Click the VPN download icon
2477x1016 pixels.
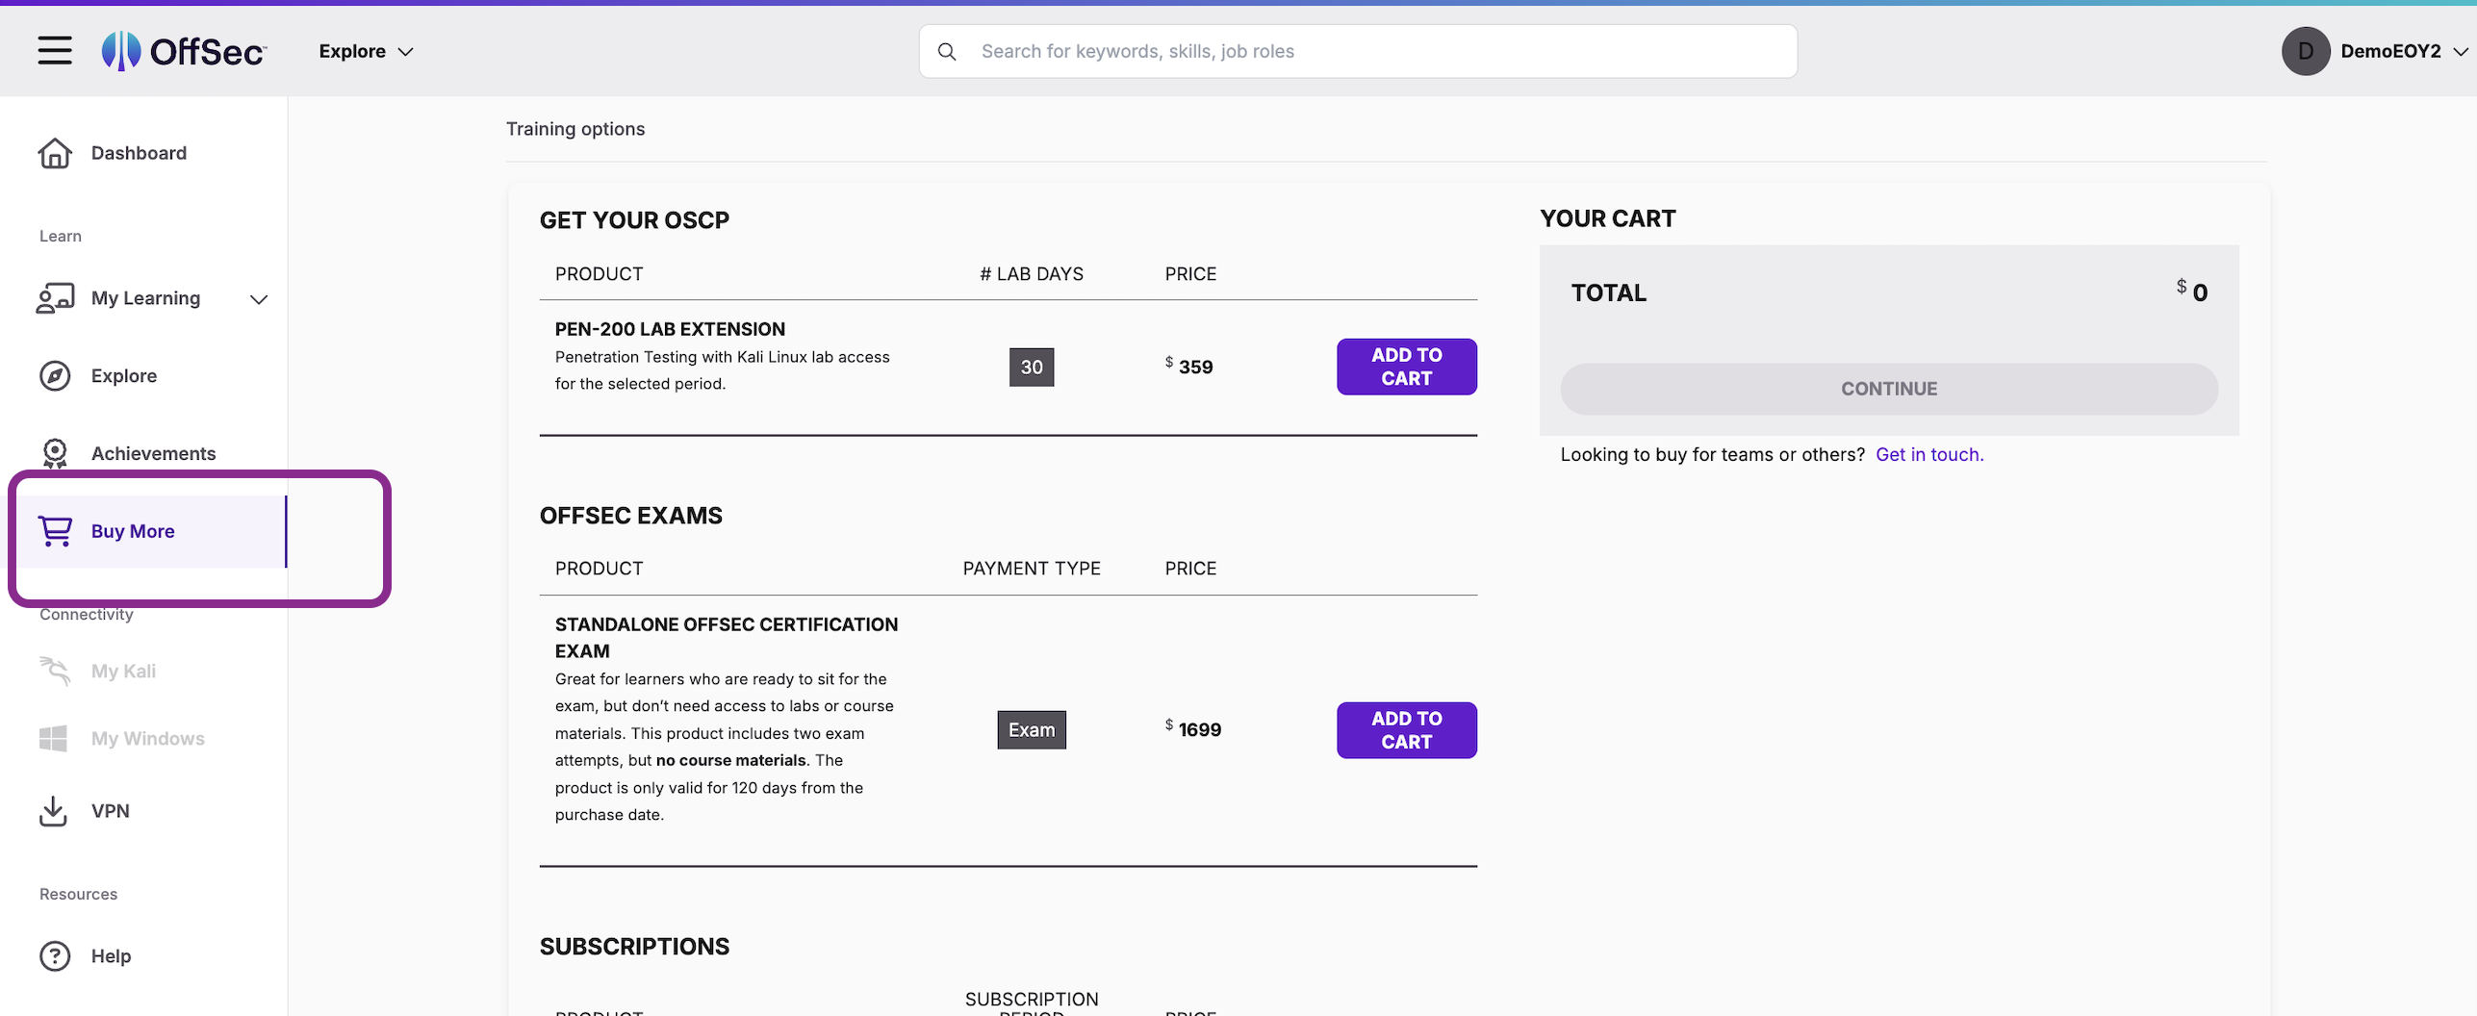[x=53, y=811]
